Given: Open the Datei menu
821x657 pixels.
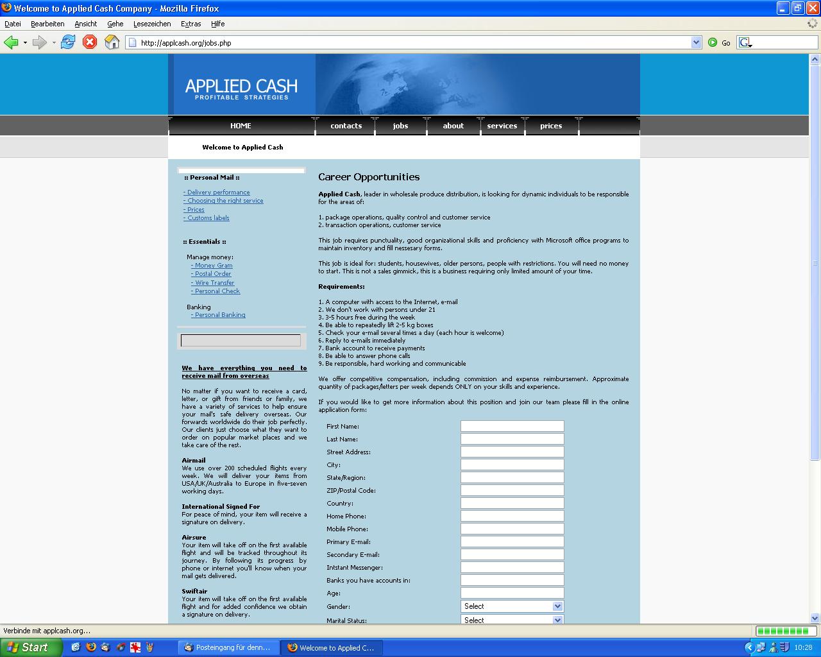Looking at the screenshot, I should tap(13, 24).
